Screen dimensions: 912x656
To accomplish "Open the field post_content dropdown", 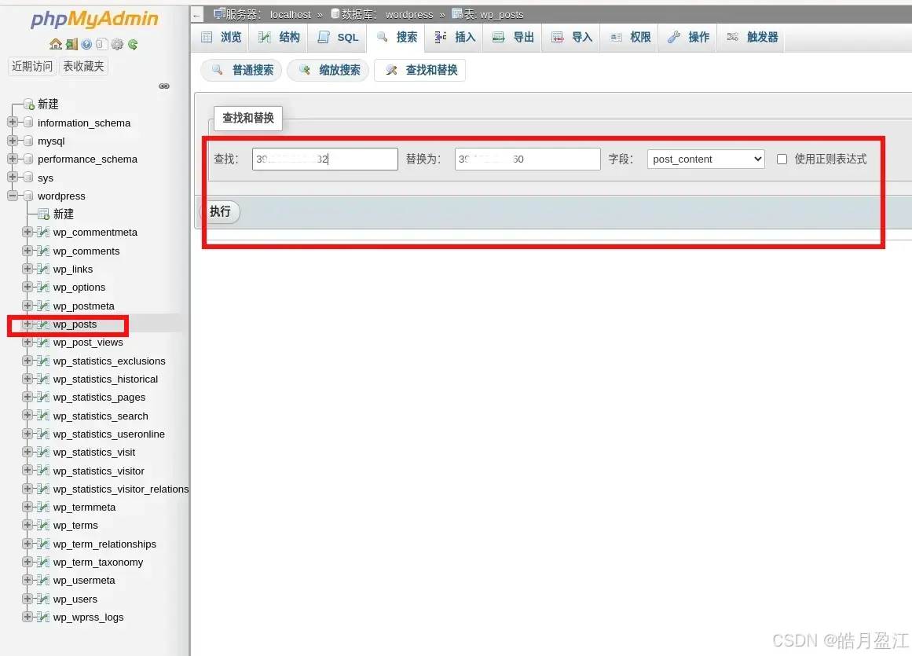I will (705, 159).
